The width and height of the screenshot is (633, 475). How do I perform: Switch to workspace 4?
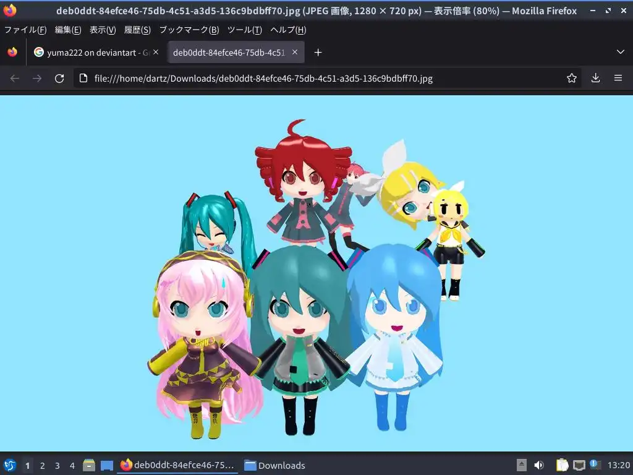(72, 466)
